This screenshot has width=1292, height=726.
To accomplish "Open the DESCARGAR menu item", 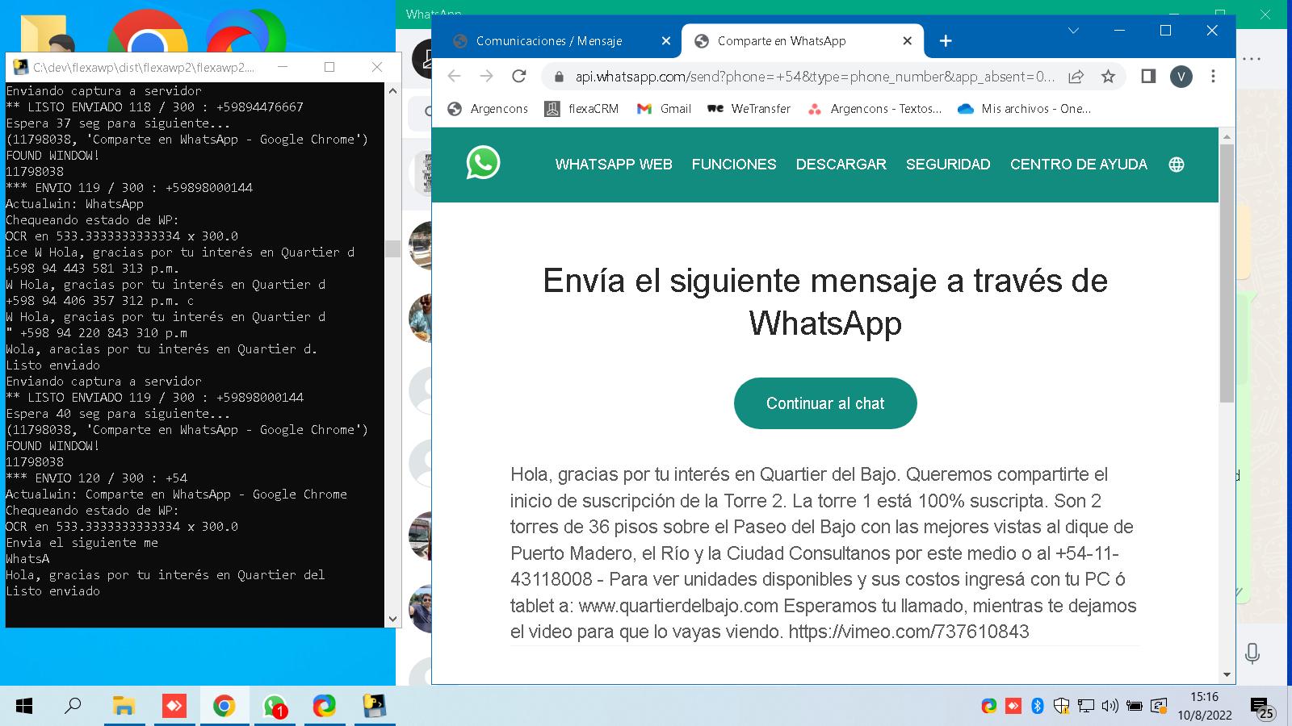I will (841, 165).
